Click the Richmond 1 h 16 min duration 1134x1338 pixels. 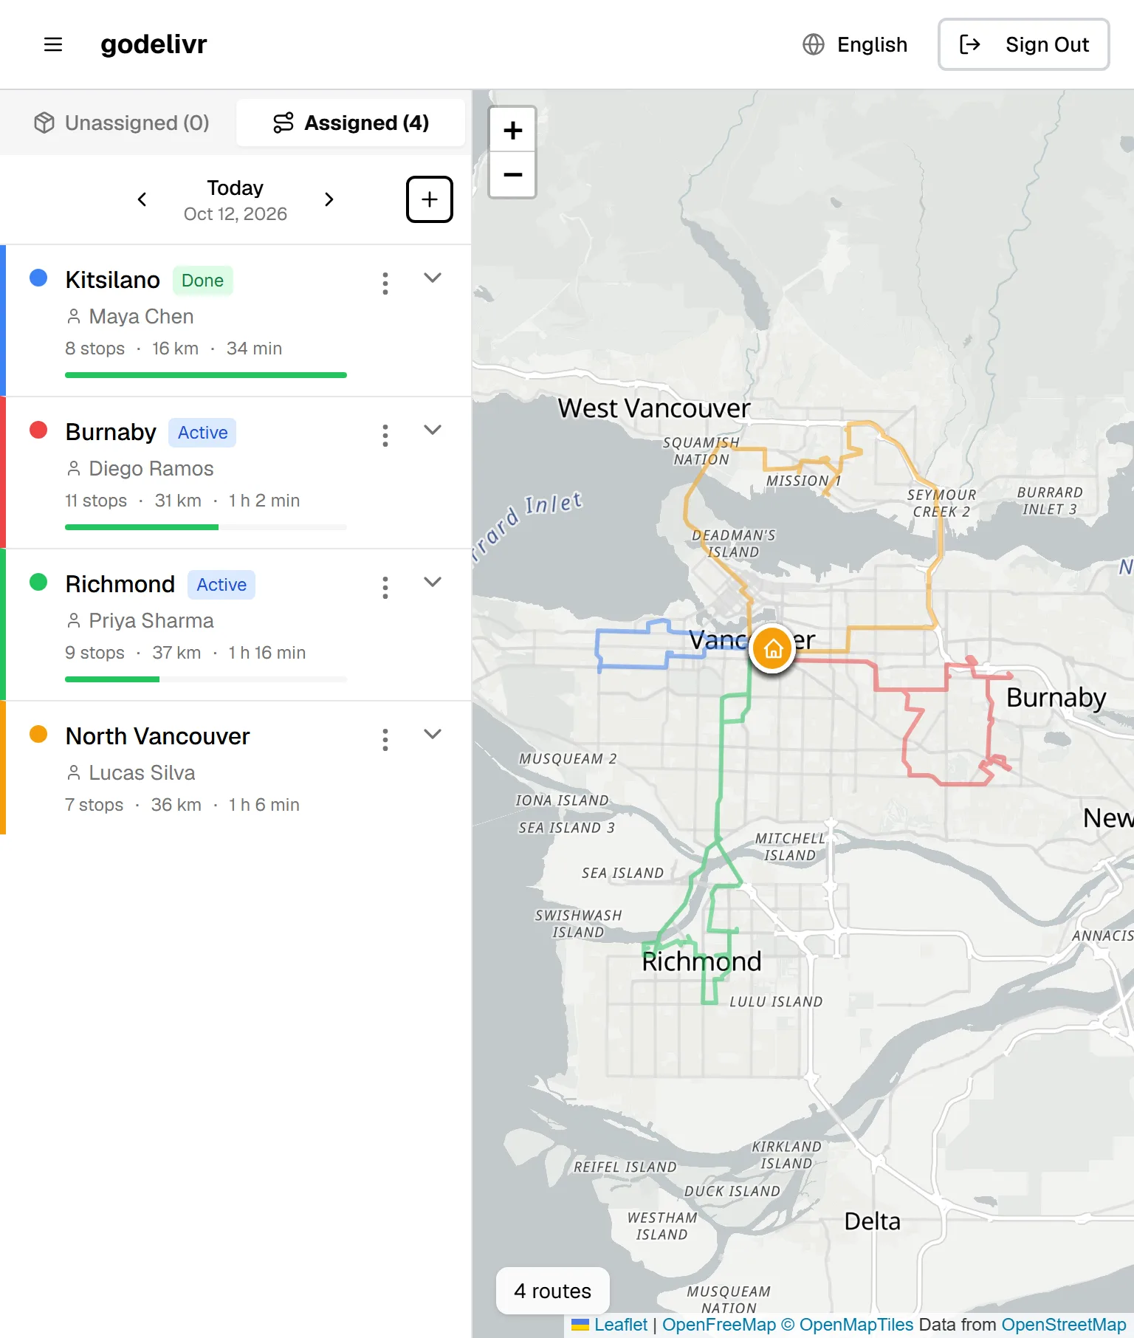click(267, 653)
